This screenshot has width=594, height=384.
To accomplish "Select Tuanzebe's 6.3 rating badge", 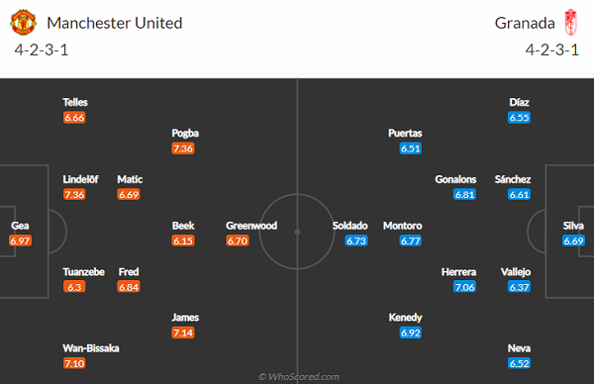I will tap(74, 287).
